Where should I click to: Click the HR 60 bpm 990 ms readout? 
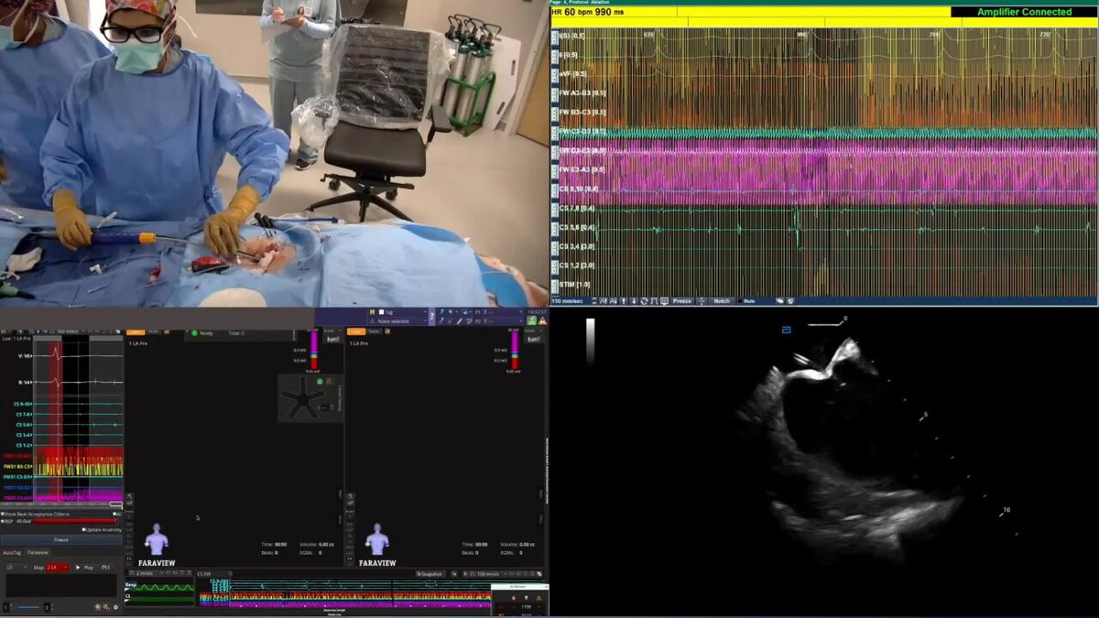point(588,12)
